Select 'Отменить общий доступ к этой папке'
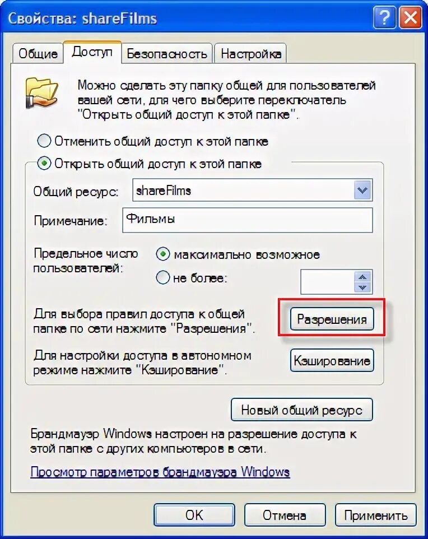428x539 pixels. click(44, 141)
